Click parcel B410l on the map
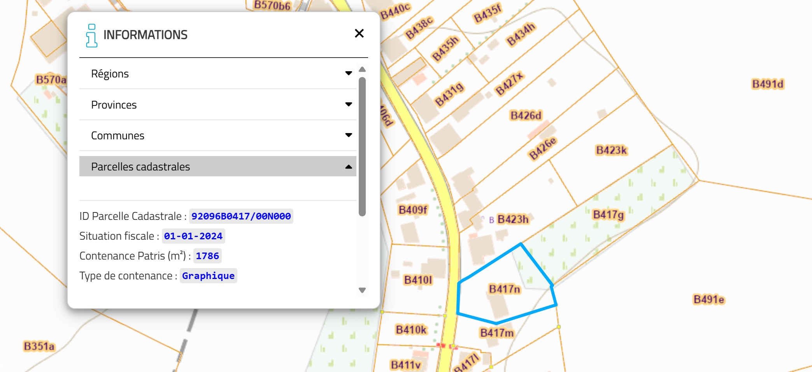The height and width of the screenshot is (372, 812). (418, 280)
